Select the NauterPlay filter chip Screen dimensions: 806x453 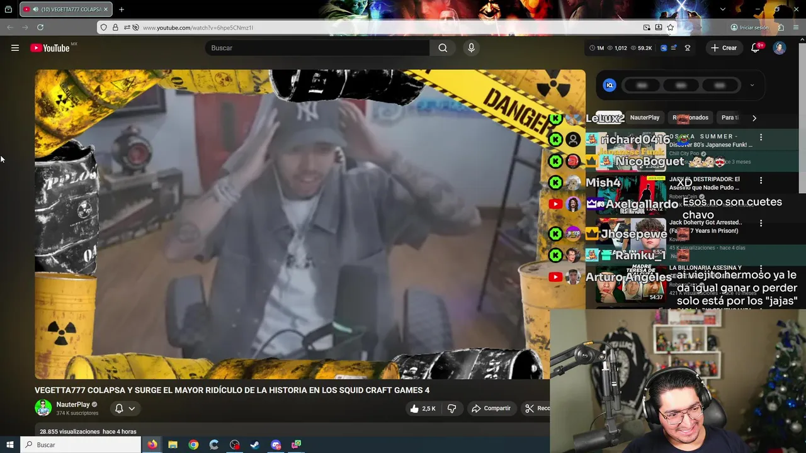(x=645, y=118)
